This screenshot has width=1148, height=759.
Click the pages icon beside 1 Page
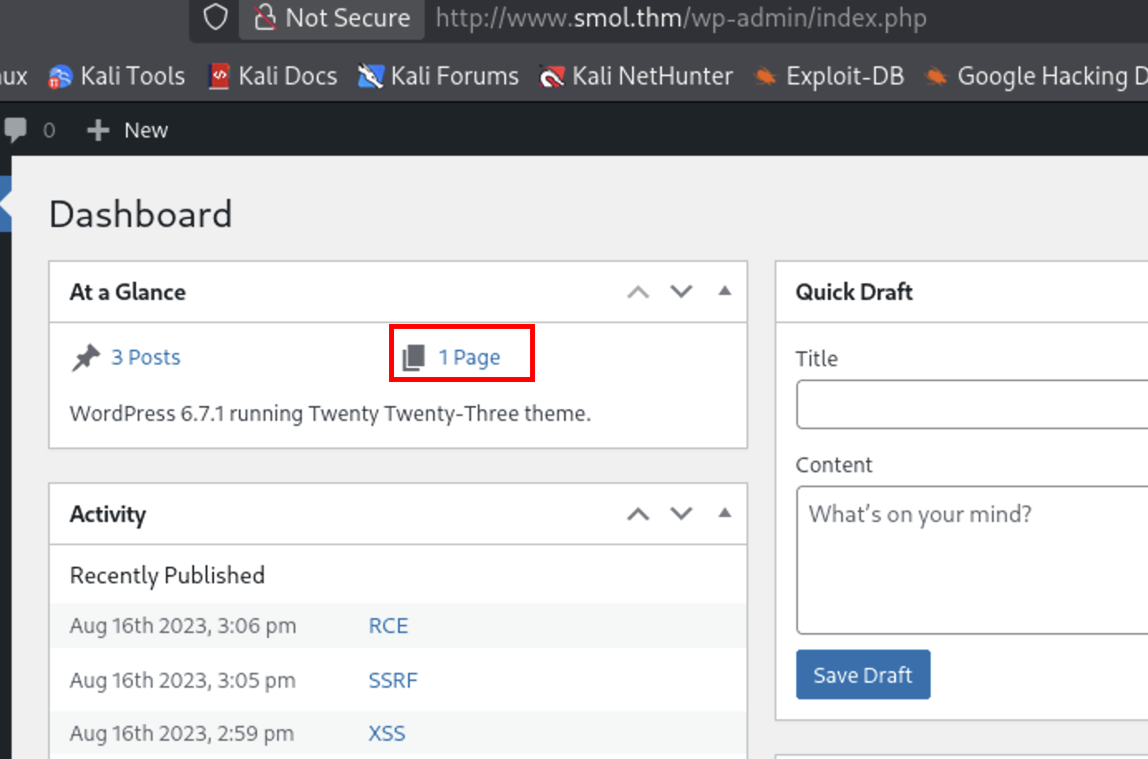click(413, 357)
